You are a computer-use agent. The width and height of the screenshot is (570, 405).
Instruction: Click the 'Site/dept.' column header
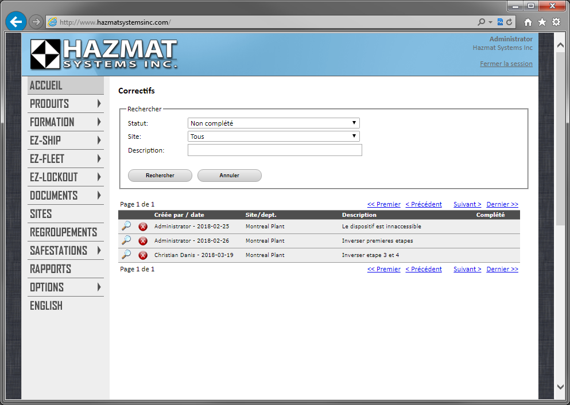[x=261, y=215]
